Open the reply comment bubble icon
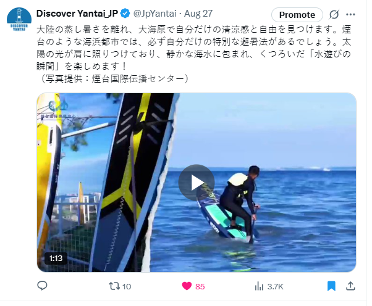This screenshot has height=306, width=372. pyautogui.click(x=43, y=286)
